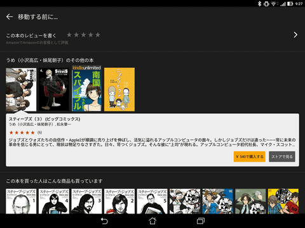This screenshot has height=228, width=305.
Task: Select the title スティーブズ（3）(ビッグコミックス)
Action: [x=44, y=119]
